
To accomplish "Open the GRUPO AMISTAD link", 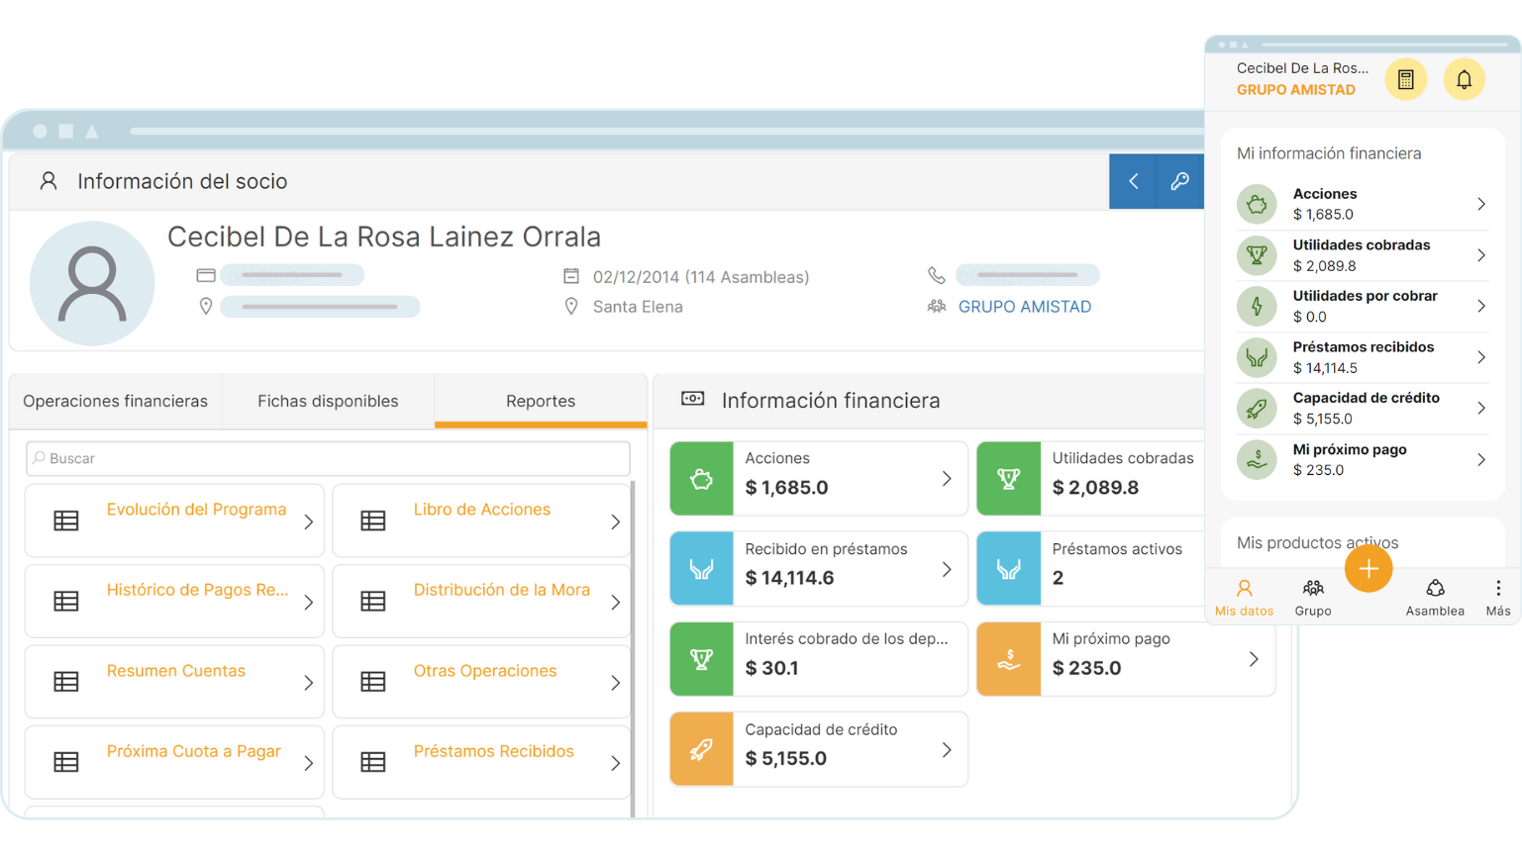I will coord(1025,307).
